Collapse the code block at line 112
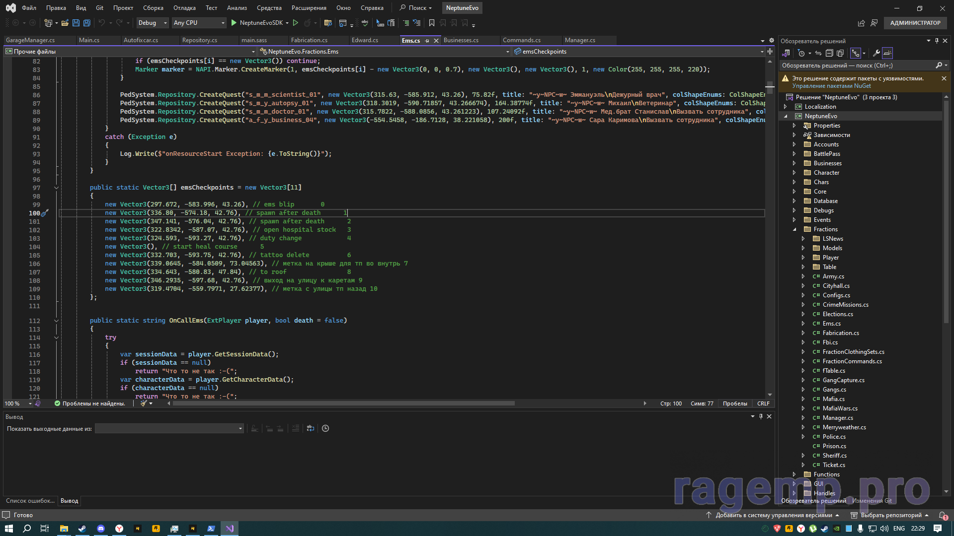 pyautogui.click(x=56, y=321)
